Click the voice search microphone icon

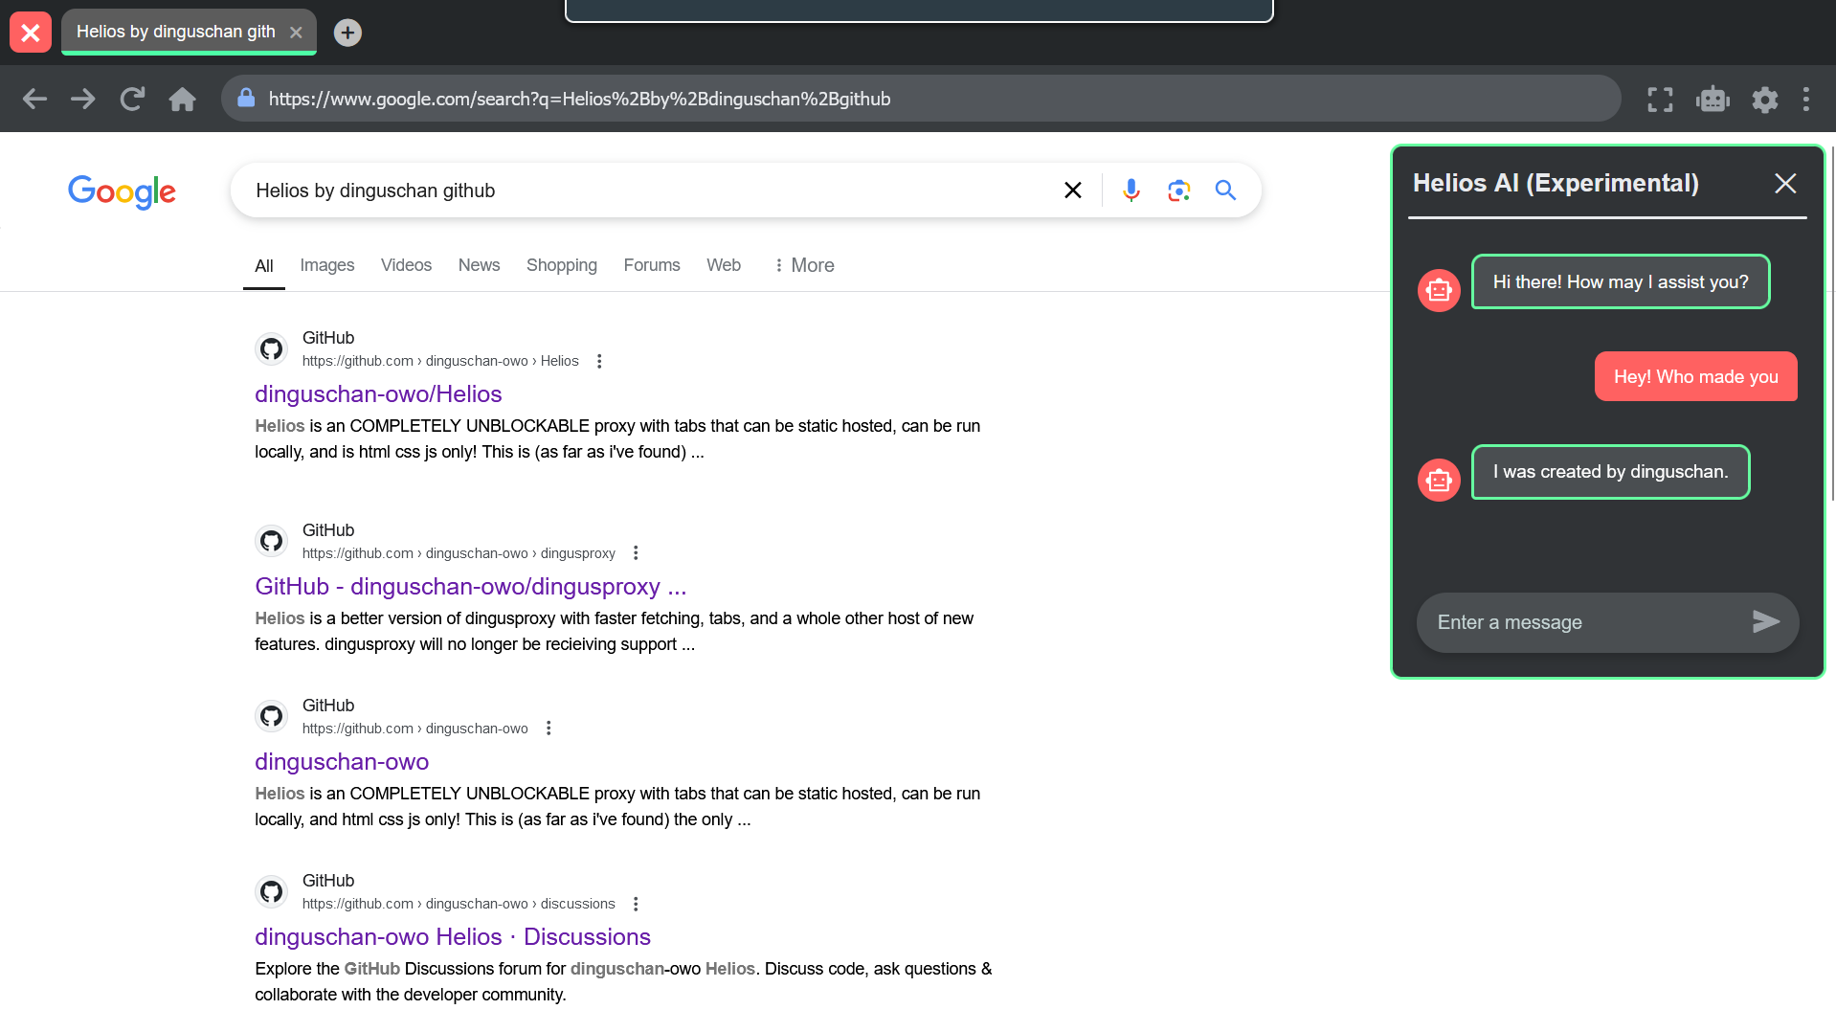coord(1131,190)
